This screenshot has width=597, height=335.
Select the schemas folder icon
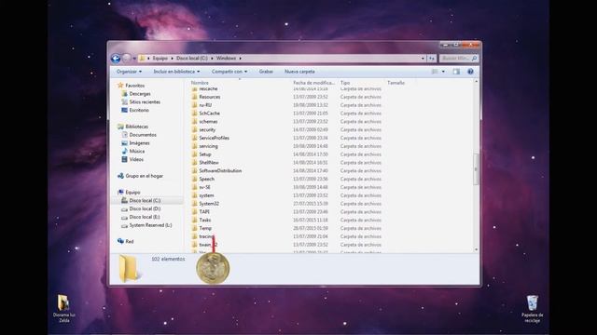195,122
